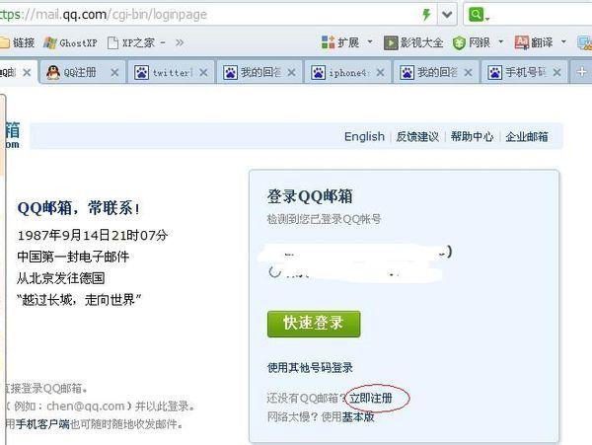
Task: Open the GhostXP bookmark
Action: [70, 43]
